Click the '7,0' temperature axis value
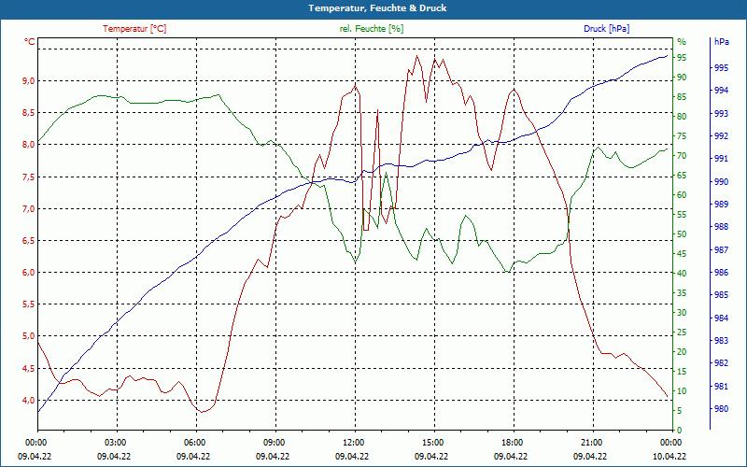 tap(29, 208)
